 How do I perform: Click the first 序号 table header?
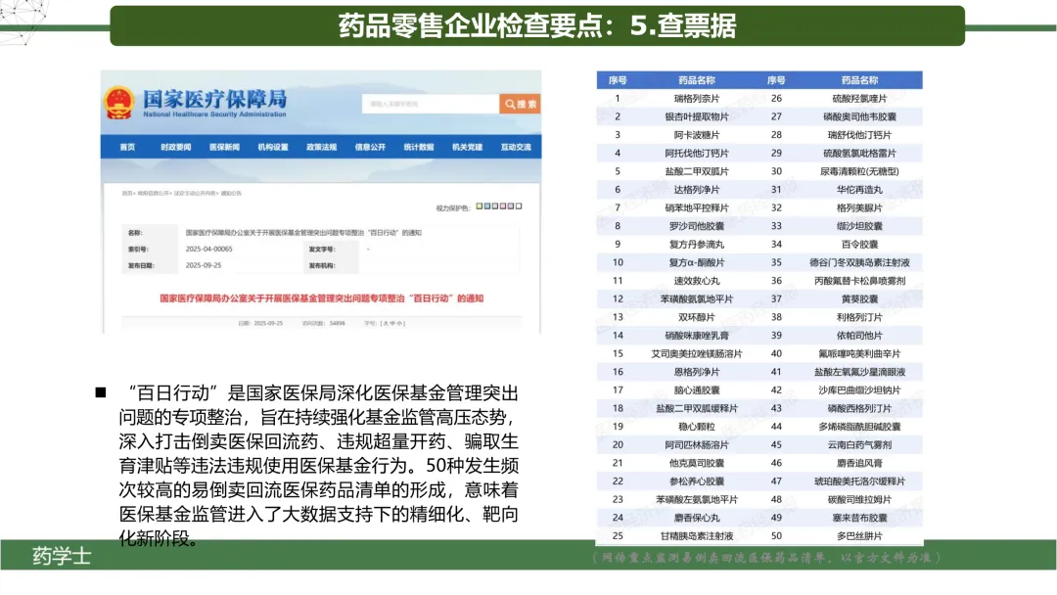(x=618, y=80)
